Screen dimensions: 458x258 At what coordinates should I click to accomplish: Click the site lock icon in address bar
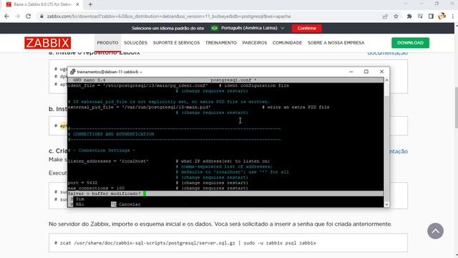[x=42, y=16]
